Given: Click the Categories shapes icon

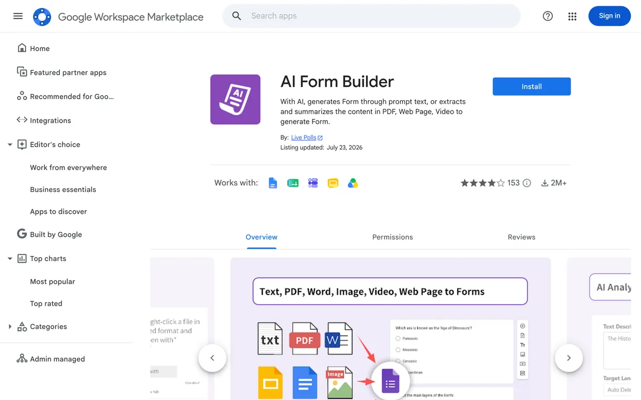Looking at the screenshot, I should point(22,326).
